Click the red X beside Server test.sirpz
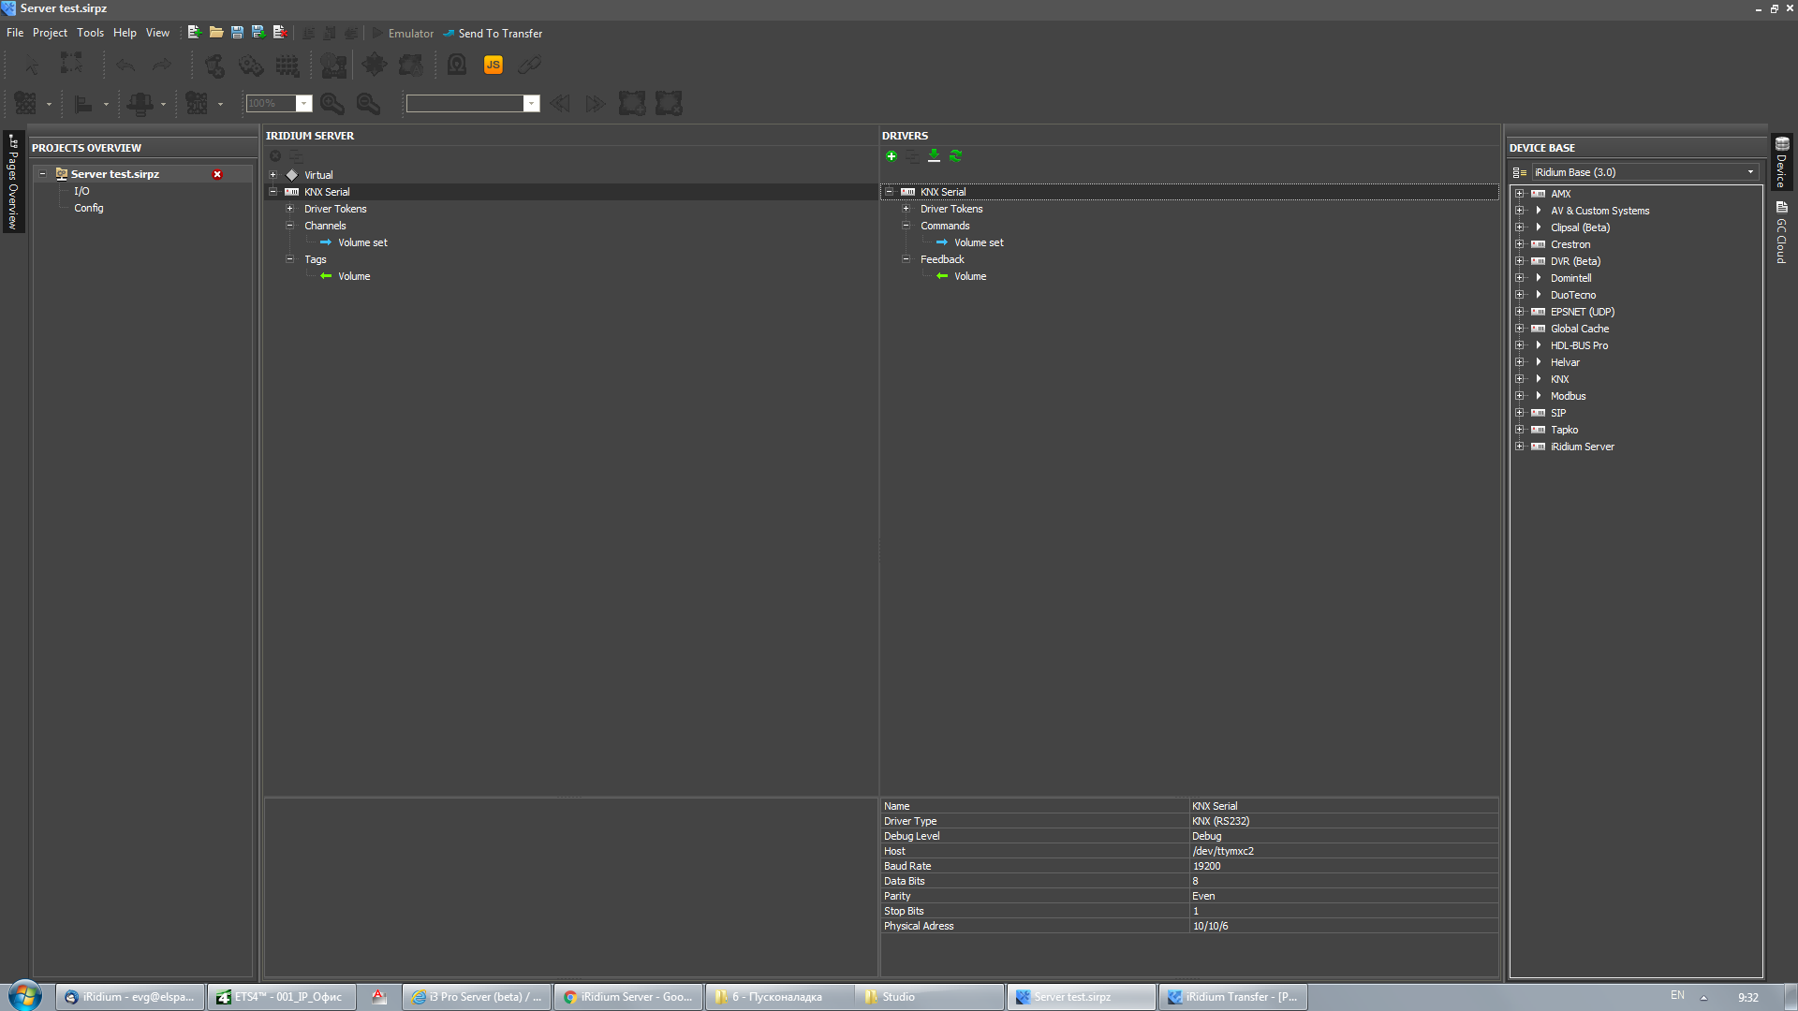The height and width of the screenshot is (1011, 1798). [x=217, y=174]
